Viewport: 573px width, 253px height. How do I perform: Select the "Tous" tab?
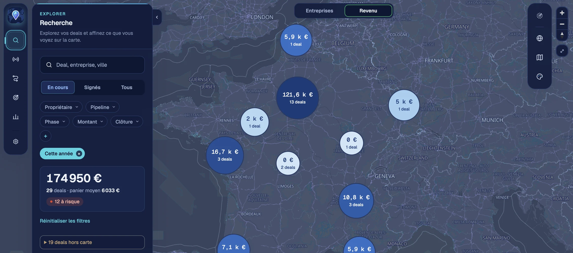(x=127, y=87)
